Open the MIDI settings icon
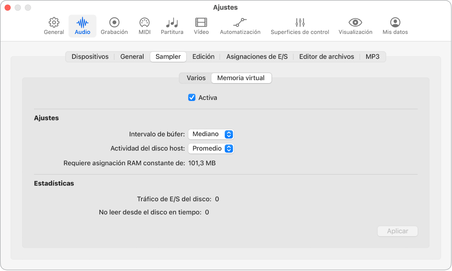452x271 pixels. 144,23
